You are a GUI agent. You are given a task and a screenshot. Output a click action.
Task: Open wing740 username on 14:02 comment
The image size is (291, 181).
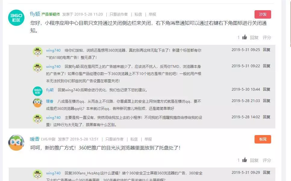click(x=53, y=118)
